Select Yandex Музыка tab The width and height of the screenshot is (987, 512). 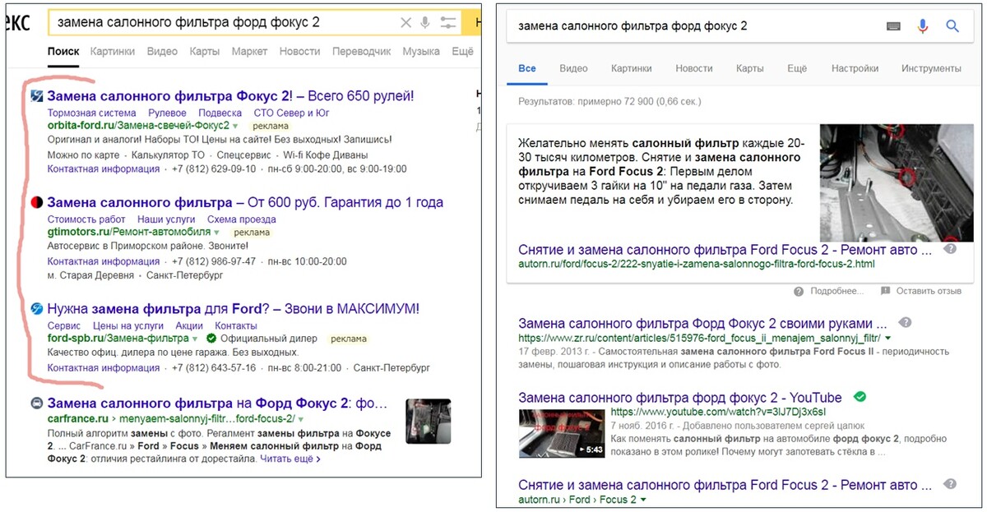(x=421, y=51)
